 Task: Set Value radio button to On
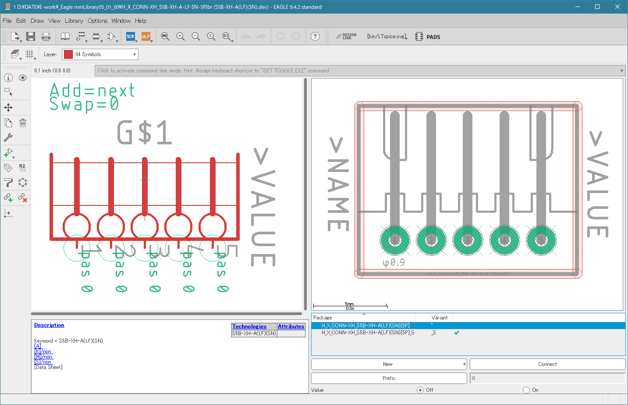526,390
